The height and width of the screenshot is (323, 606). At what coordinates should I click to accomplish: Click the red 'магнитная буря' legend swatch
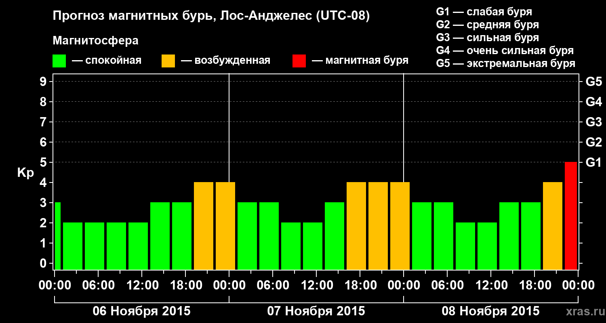[x=299, y=61]
